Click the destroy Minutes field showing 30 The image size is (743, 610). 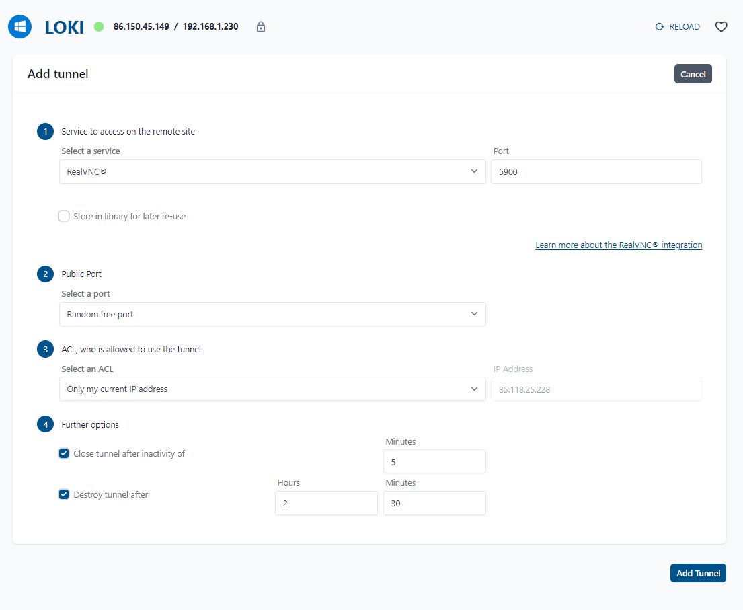click(434, 503)
